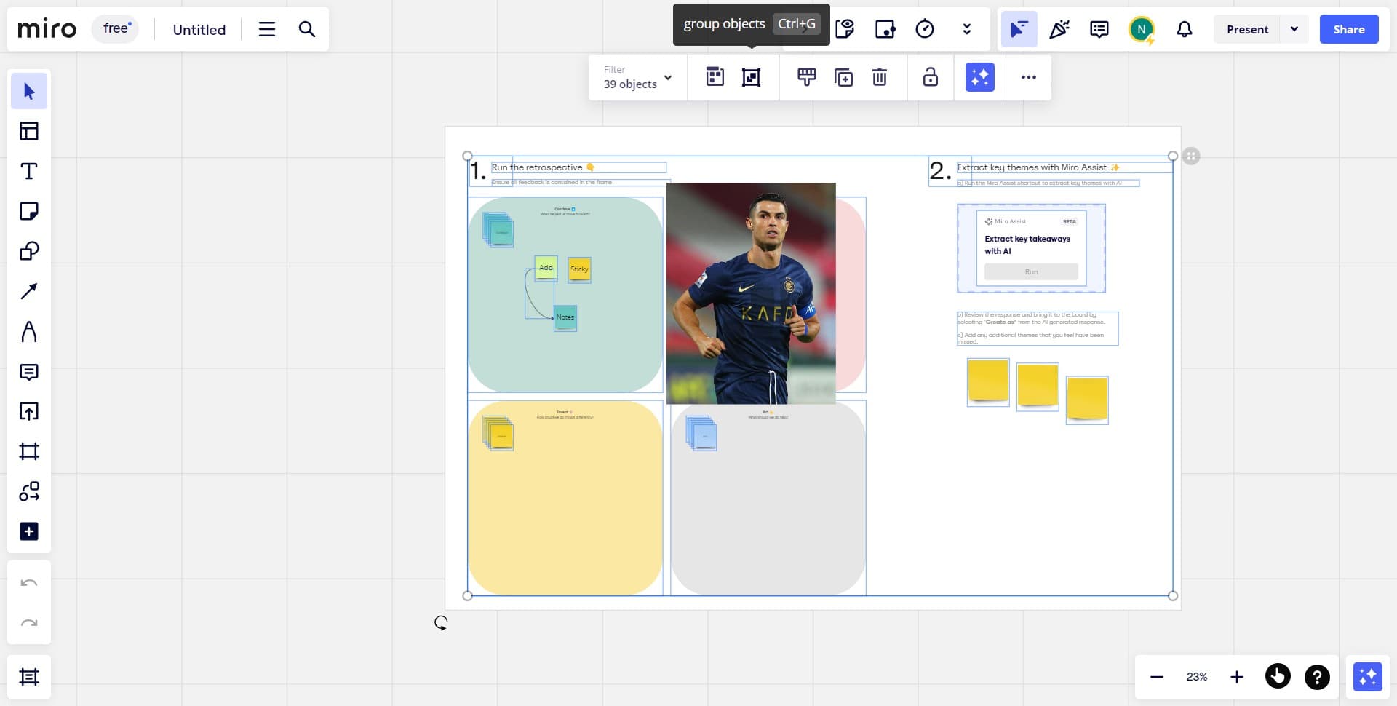Viewport: 1397px width, 706px height.
Task: Expand more tools with the double chevron
Action: point(966,29)
